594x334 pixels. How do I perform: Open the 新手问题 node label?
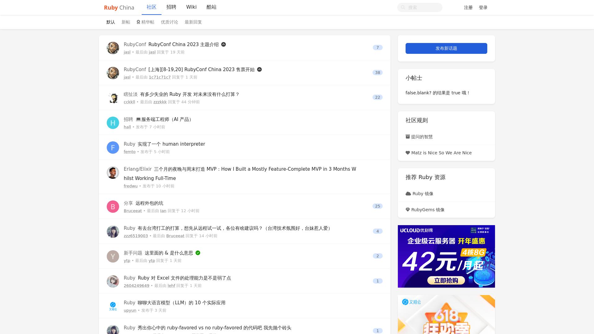tap(133, 253)
